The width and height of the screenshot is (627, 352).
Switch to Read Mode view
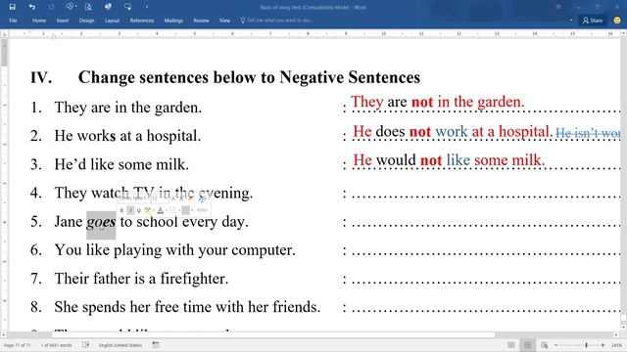tap(511, 345)
